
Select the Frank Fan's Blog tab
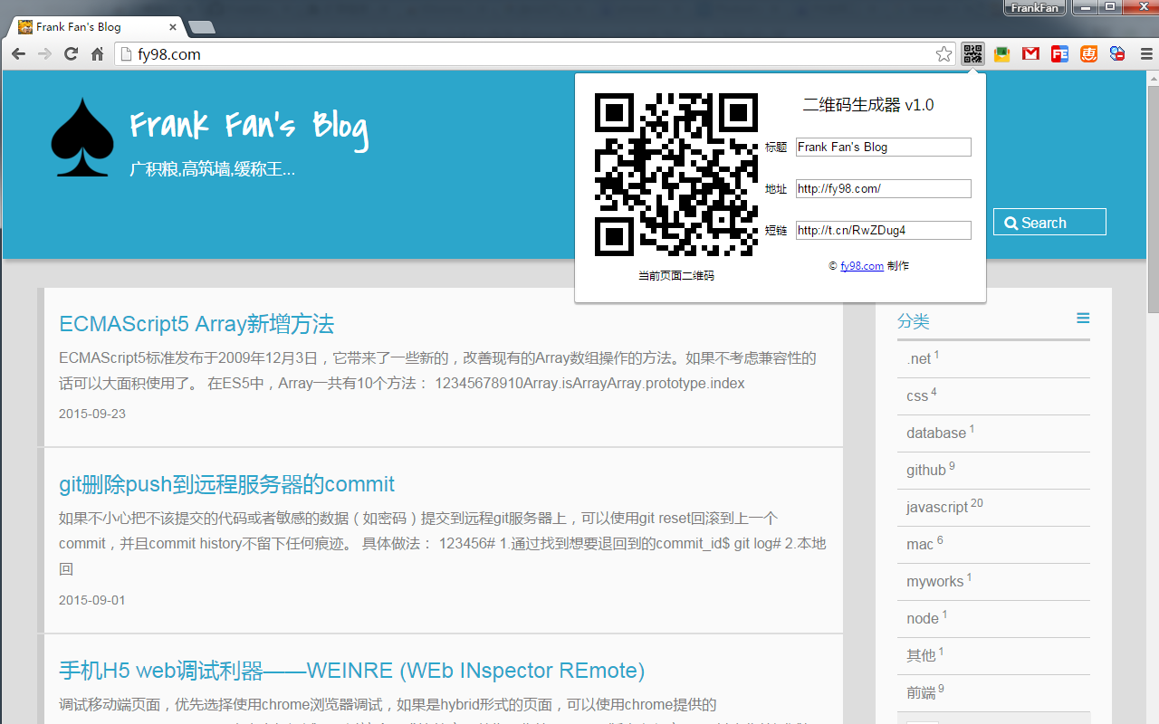click(96, 26)
